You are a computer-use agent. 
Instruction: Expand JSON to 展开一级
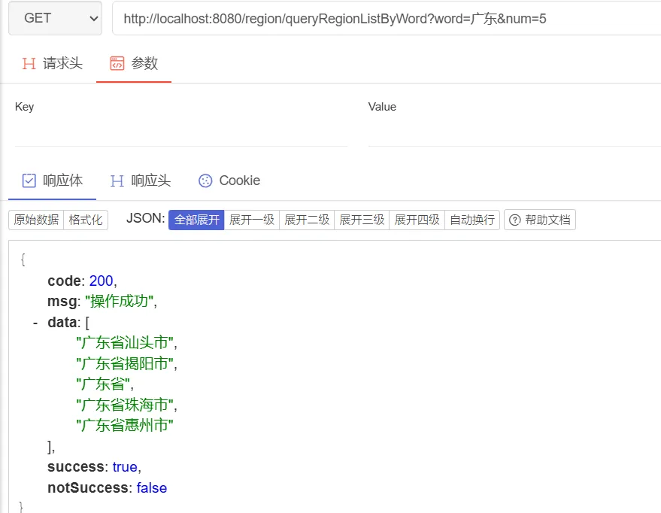click(252, 220)
